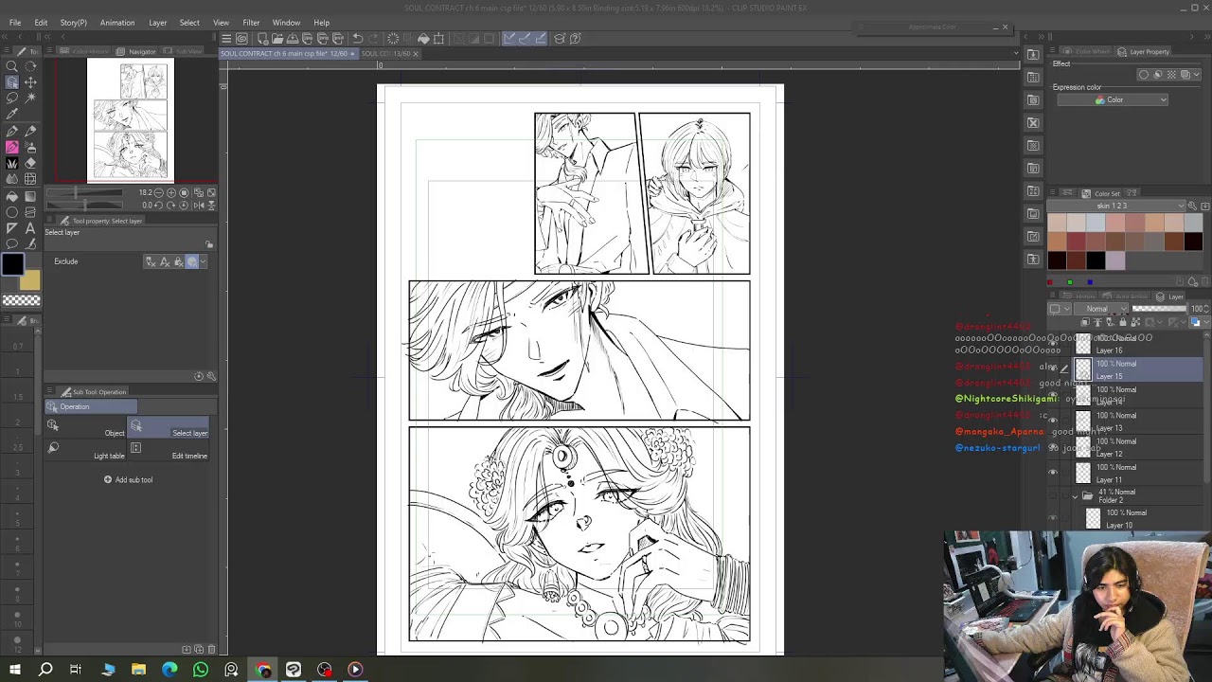Image resolution: width=1212 pixels, height=682 pixels.
Task: Click the Redo icon in command bar
Action: (x=373, y=39)
